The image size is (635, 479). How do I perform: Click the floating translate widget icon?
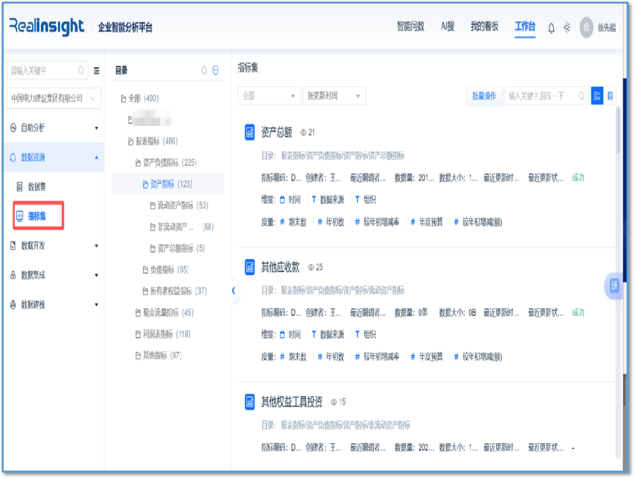614,286
